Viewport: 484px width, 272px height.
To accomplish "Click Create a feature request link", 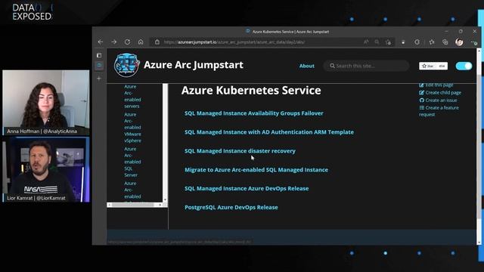I will 439,111.
